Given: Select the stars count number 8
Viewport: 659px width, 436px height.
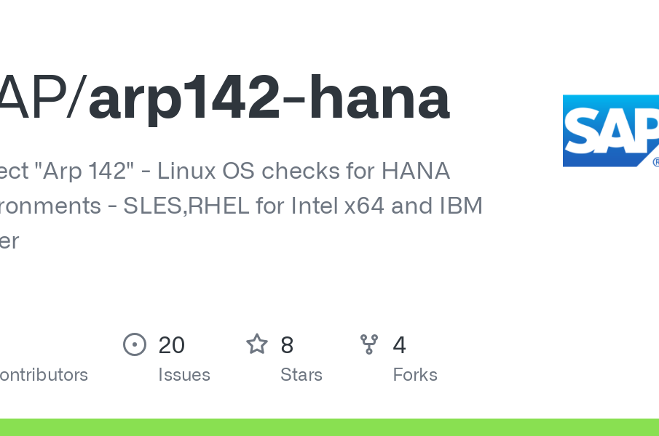Looking at the screenshot, I should click(287, 345).
